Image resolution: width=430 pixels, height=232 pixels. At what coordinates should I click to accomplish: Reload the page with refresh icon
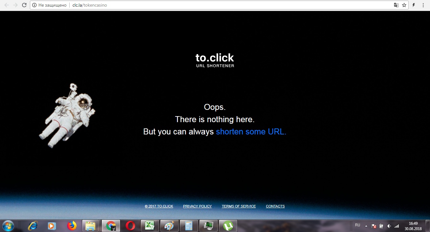tap(24, 5)
